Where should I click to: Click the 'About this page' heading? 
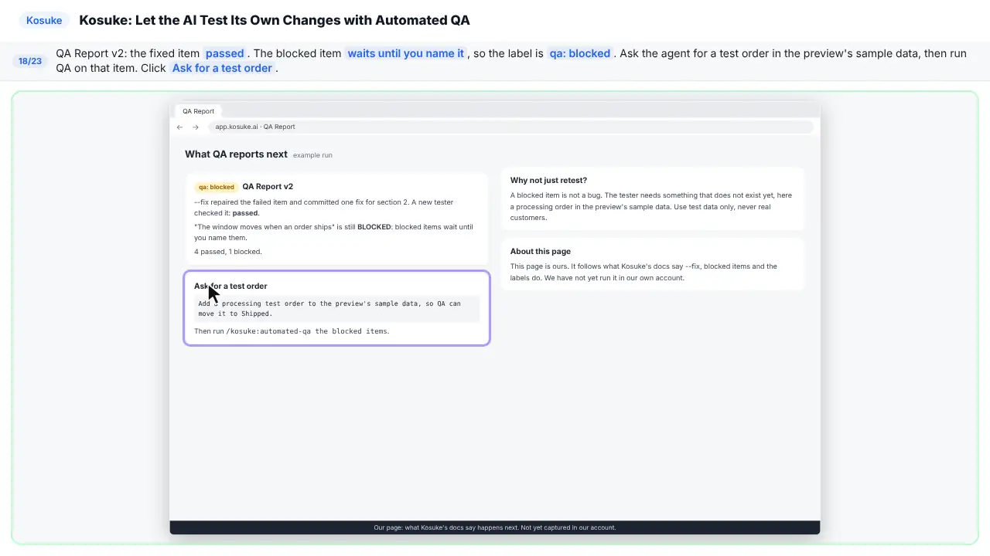click(541, 251)
